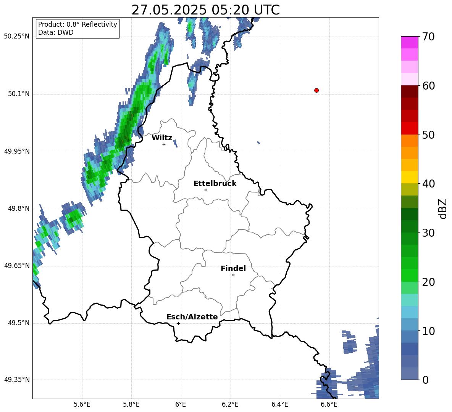The image size is (452, 412).
Task: Click the 6.2°E longitude label
Action: click(230, 404)
